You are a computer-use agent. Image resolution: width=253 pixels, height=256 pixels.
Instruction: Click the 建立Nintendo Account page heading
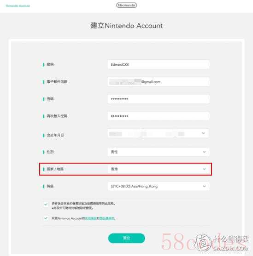126,26
